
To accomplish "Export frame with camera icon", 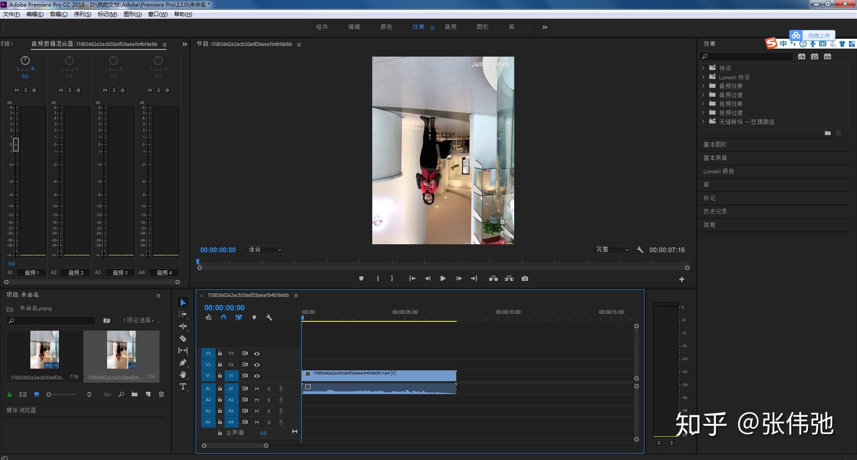I will pyautogui.click(x=525, y=279).
